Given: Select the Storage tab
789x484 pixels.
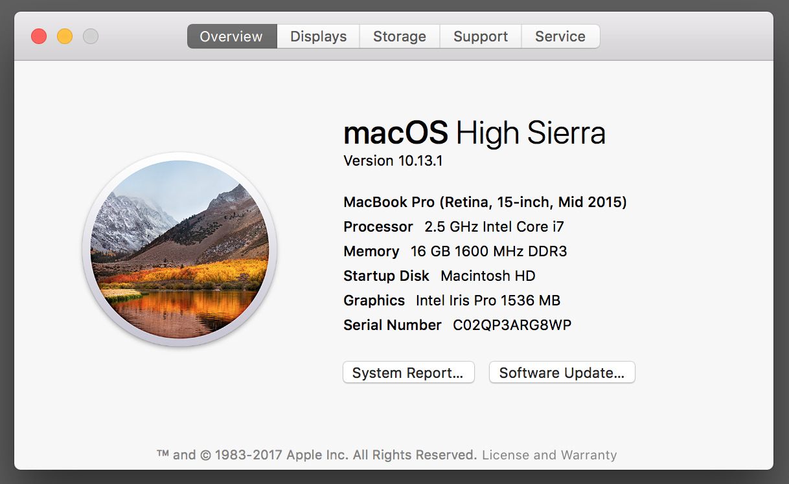Looking at the screenshot, I should coord(399,37).
